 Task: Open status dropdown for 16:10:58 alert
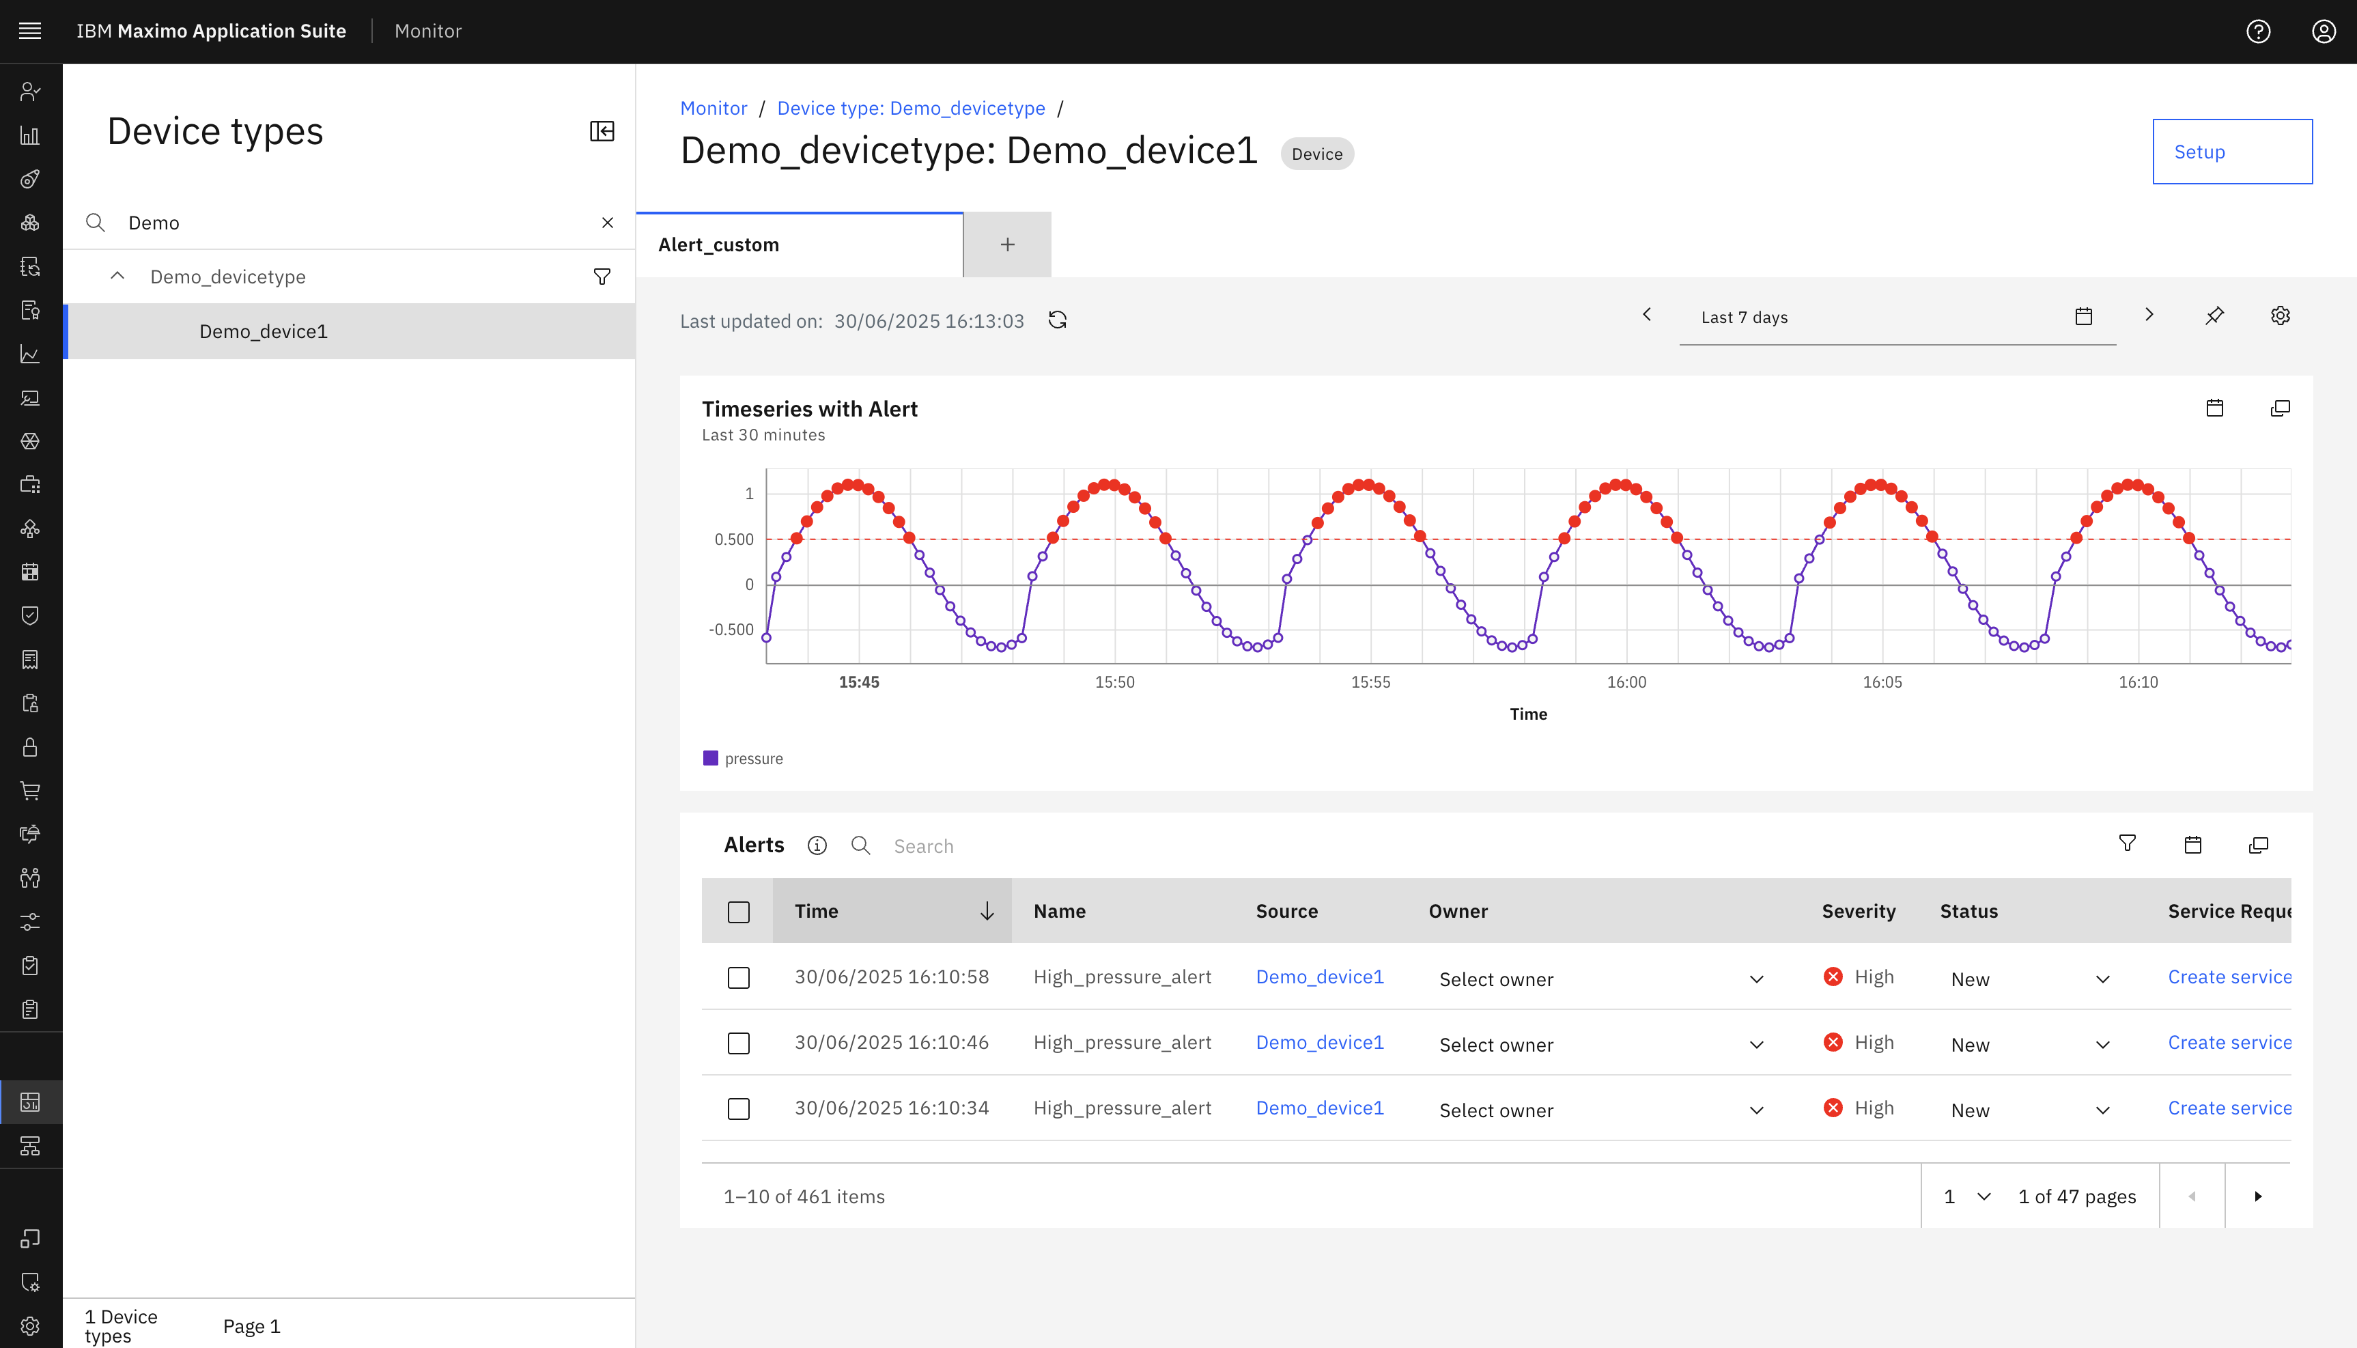pos(2031,979)
